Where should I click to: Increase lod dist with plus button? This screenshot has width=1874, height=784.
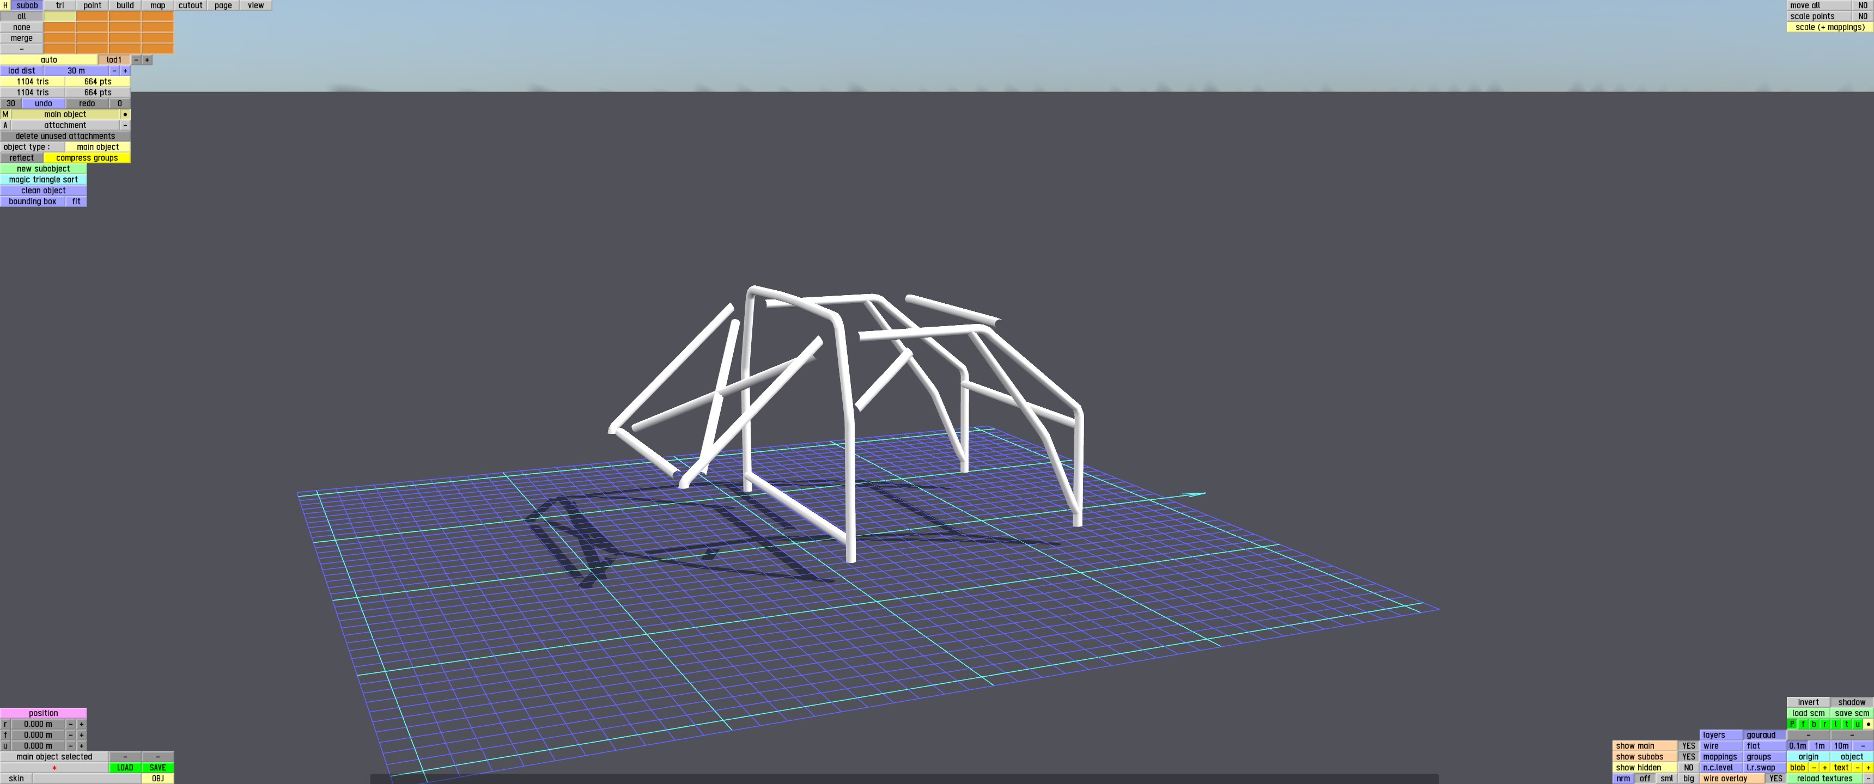[x=125, y=71]
